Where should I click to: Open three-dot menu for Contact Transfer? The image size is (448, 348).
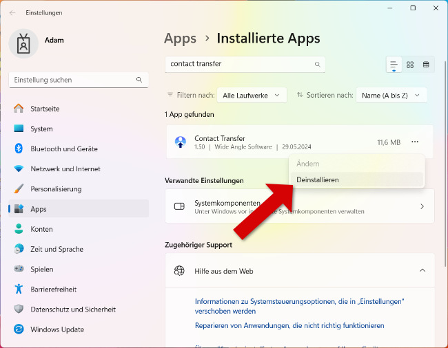(x=415, y=142)
